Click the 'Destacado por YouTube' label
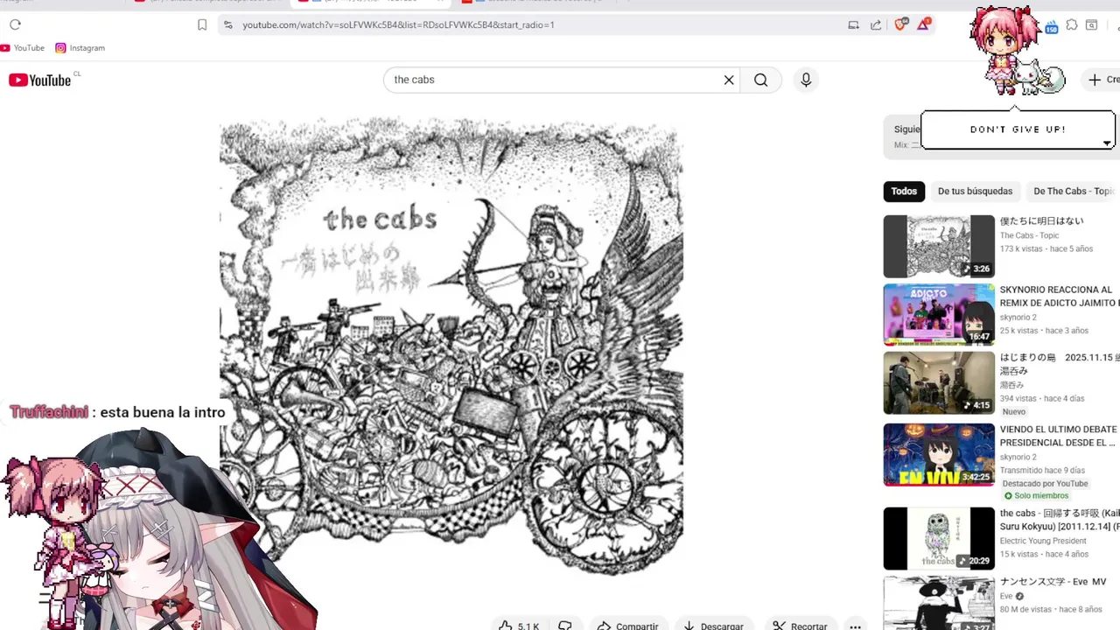Image resolution: width=1120 pixels, height=630 pixels. coord(1045,483)
